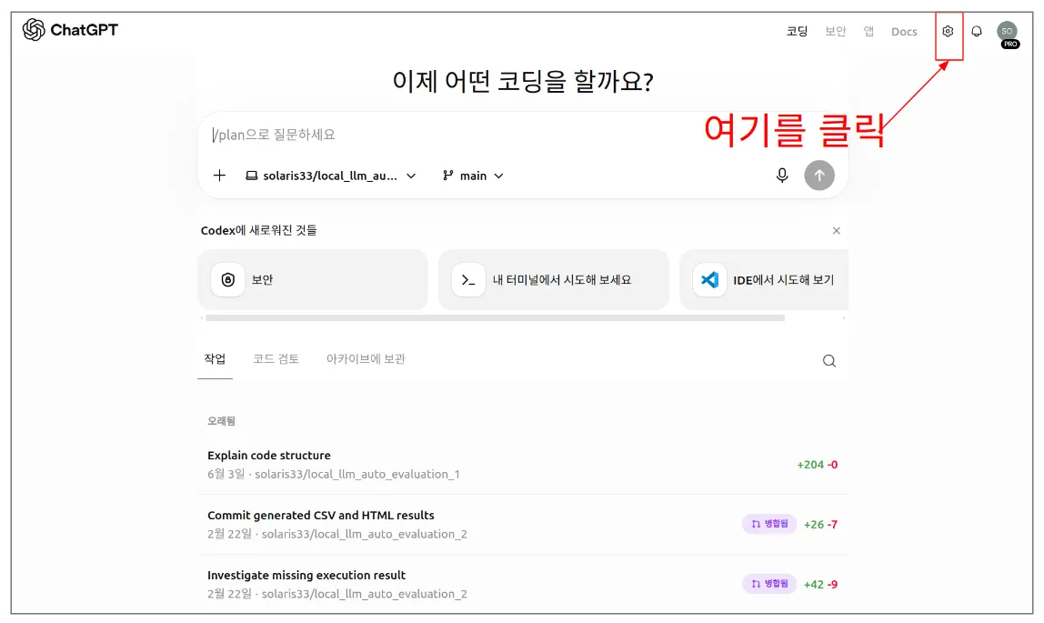Open the solaris33/local_llm_au... repository dropdown
Image resolution: width=1044 pixels, height=623 pixels.
[331, 176]
